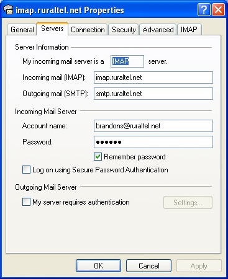
Task: Select the Servers tab
Action: pos(52,29)
